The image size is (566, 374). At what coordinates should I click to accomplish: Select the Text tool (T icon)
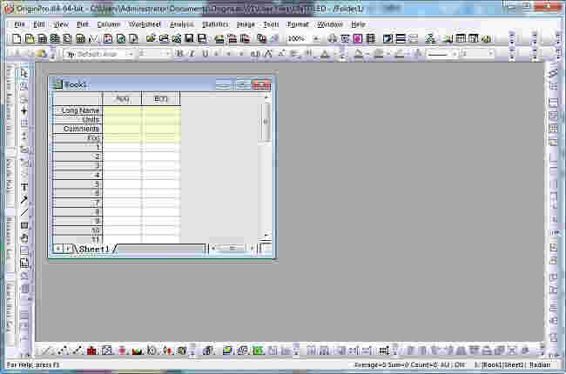click(24, 187)
